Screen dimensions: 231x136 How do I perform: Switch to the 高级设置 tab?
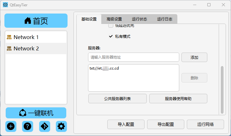pos(114,19)
